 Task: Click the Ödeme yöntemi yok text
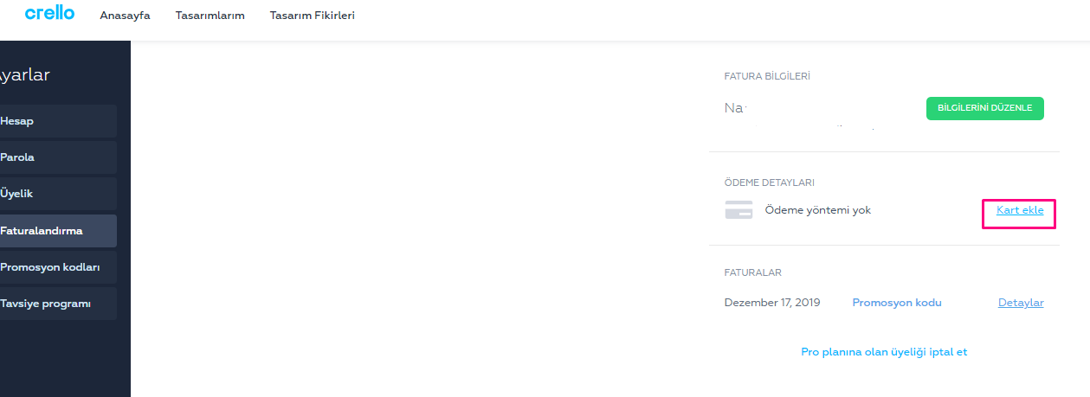click(x=818, y=210)
